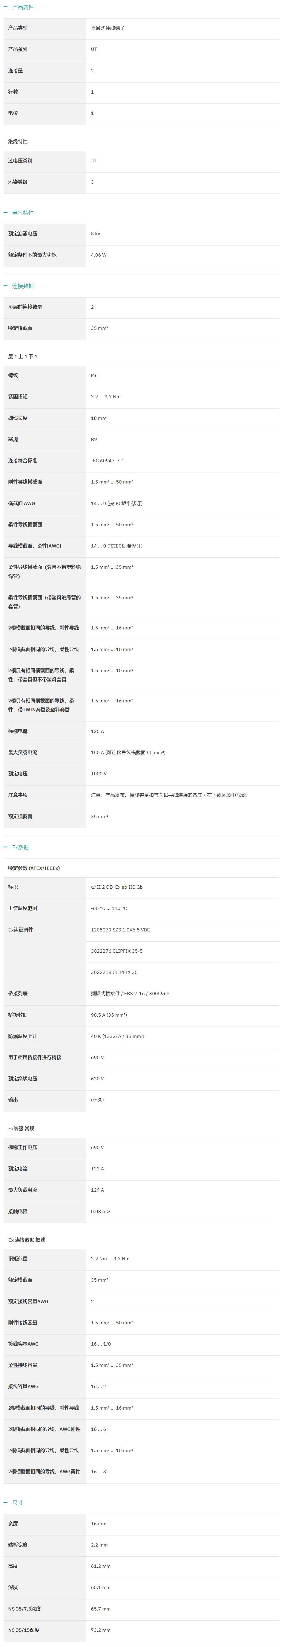Click the 层 1 上 1 下 1 subheading
281x1647 pixels.
coord(23,357)
